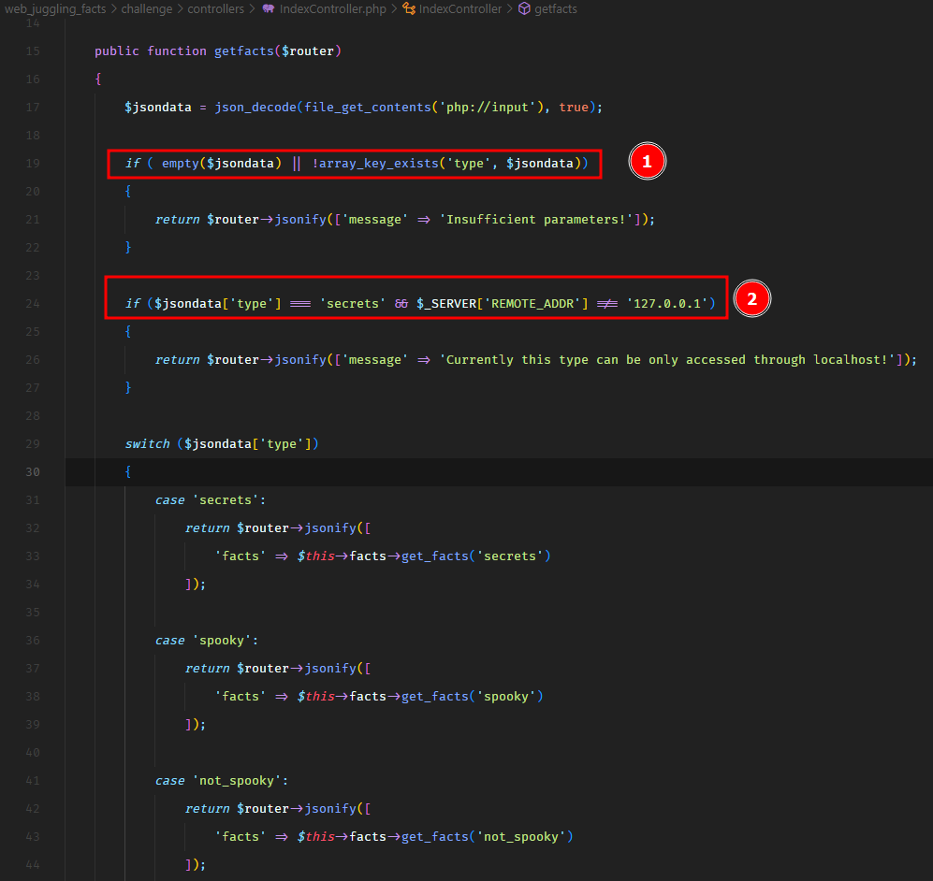Select IndexController.php in the breadcrumb
Screen dimensions: 933x881
(x=332, y=8)
